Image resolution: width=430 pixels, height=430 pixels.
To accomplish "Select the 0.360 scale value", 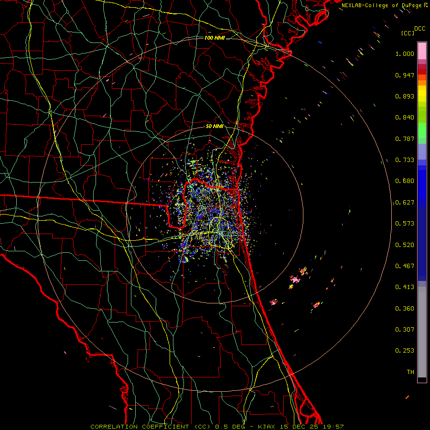I will pos(405,309).
